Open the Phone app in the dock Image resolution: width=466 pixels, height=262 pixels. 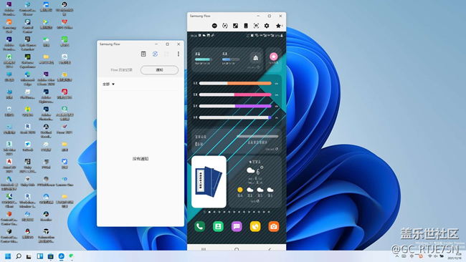pyautogui.click(x=200, y=226)
